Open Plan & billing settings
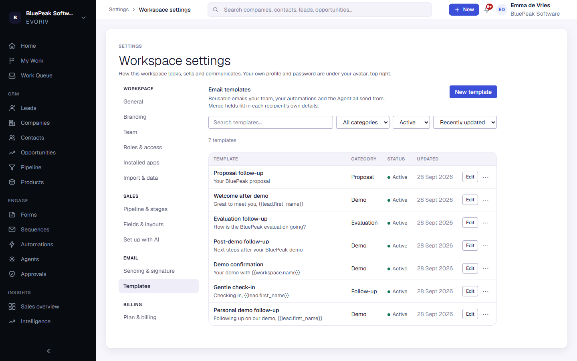This screenshot has height=361, width=577. 159,317
